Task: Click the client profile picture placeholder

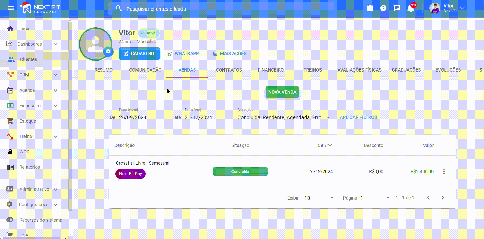Action: (x=95, y=44)
